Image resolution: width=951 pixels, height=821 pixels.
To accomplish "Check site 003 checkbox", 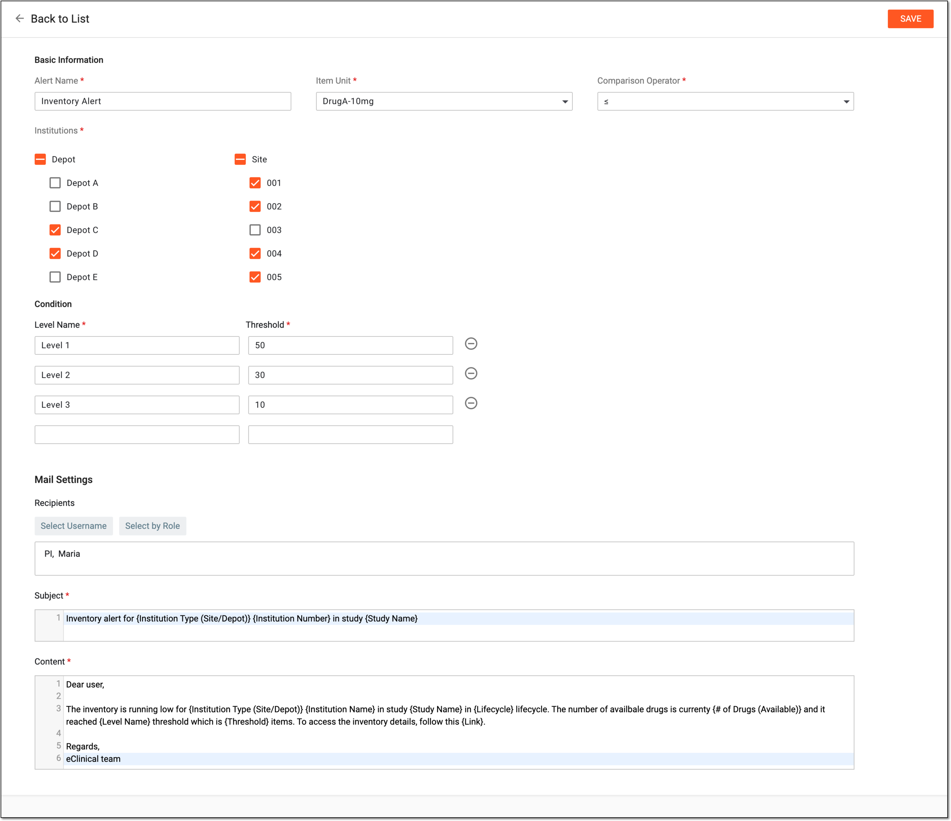I will click(255, 230).
